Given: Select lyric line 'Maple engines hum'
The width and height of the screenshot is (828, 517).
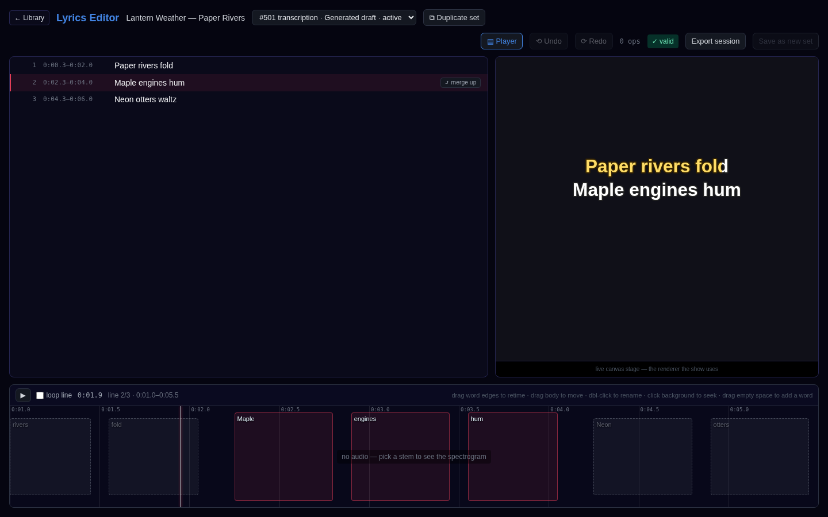Looking at the screenshot, I should pyautogui.click(x=248, y=83).
